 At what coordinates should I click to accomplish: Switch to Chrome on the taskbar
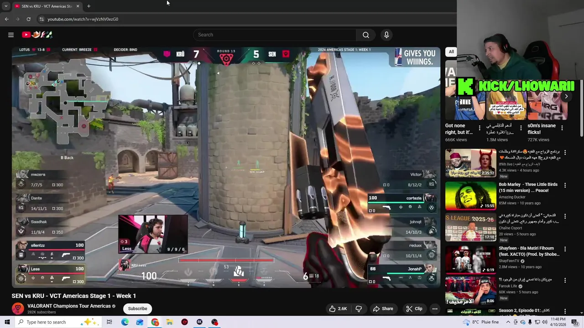155,322
